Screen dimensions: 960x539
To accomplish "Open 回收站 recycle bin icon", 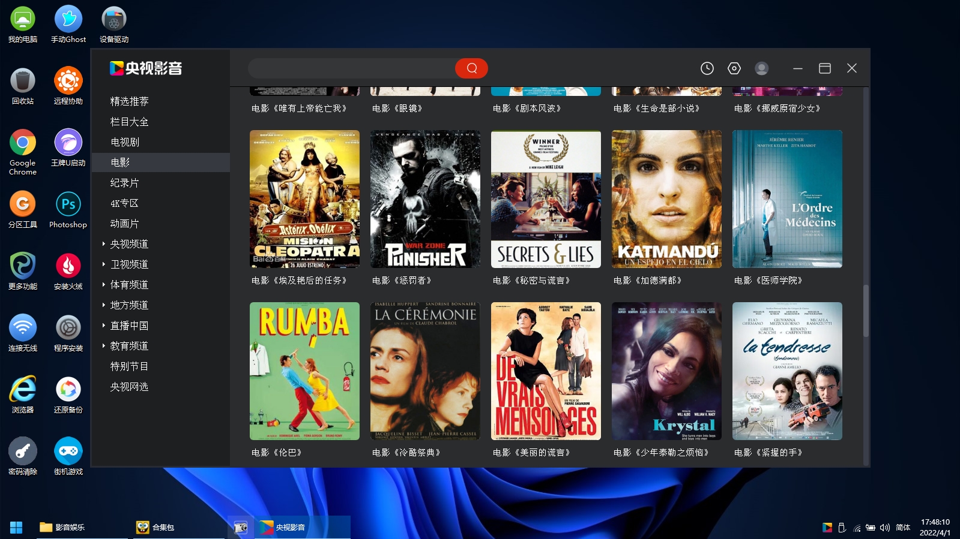I will (x=23, y=86).
